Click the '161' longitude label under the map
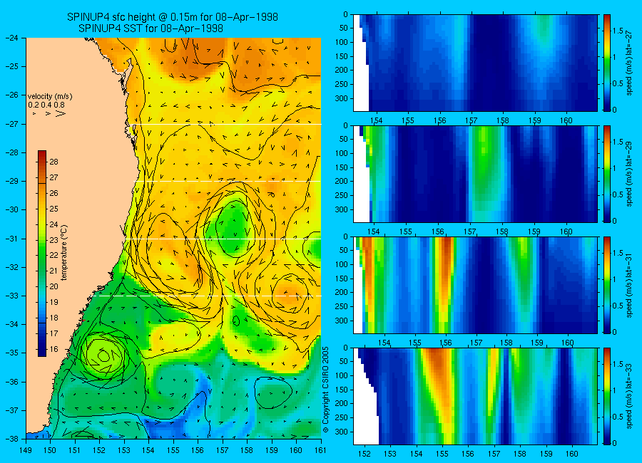This screenshot has height=463, width=642. (320, 450)
